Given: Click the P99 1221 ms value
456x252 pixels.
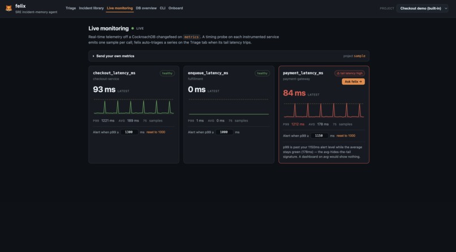Looking at the screenshot, I should click(x=108, y=120).
